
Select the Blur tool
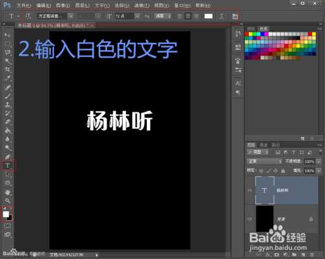pos(8,139)
